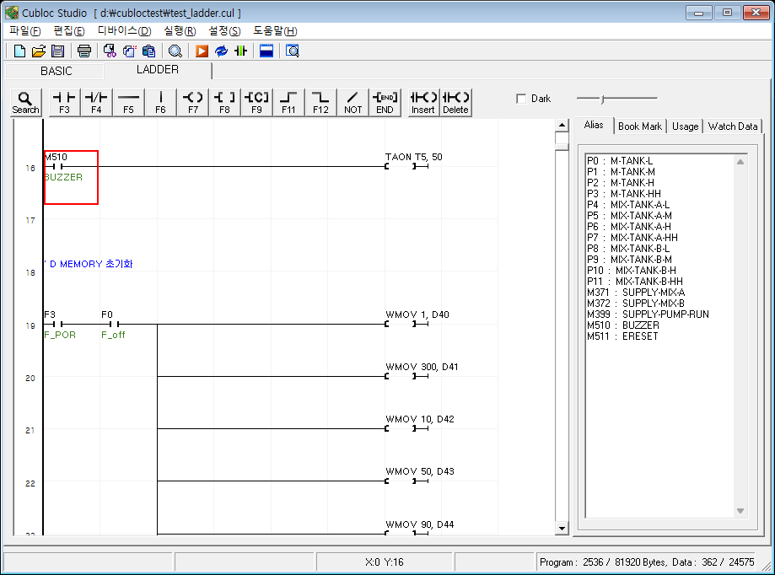Open the 디바이스(D) menu
Image resolution: width=775 pixels, height=575 pixels.
(124, 30)
